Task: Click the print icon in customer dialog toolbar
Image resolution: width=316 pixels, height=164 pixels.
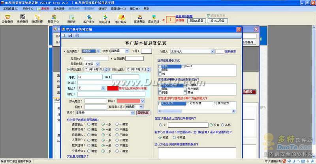Action: [x=77, y=36]
